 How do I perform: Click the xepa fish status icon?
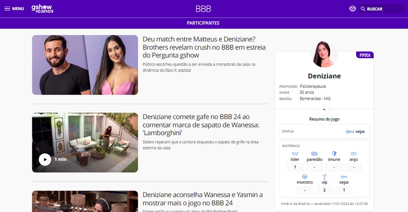(x=350, y=132)
